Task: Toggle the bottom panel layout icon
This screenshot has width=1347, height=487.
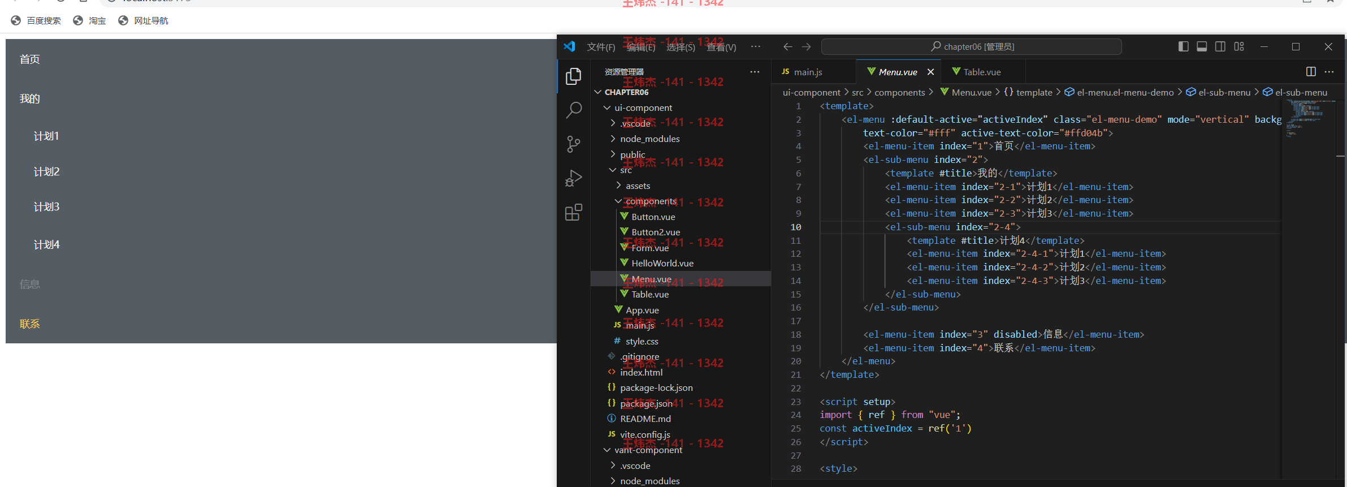Action: point(1202,46)
